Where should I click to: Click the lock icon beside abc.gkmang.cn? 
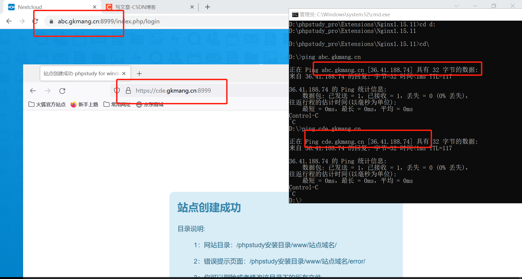click(x=51, y=21)
